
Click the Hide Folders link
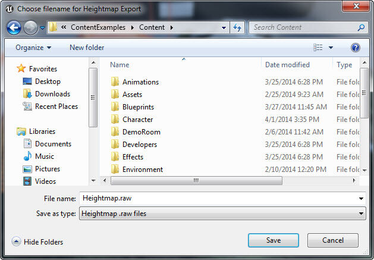pyautogui.click(x=43, y=242)
